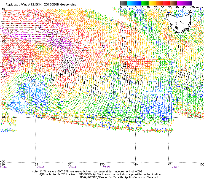The width and height of the screenshot is (204, 179).
Task: Click the "20160808 descending" date in title
Action: 60,4
